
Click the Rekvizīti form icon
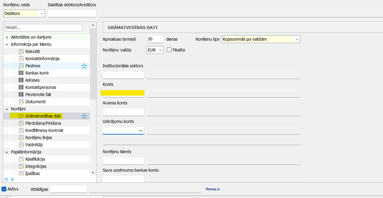(21, 52)
